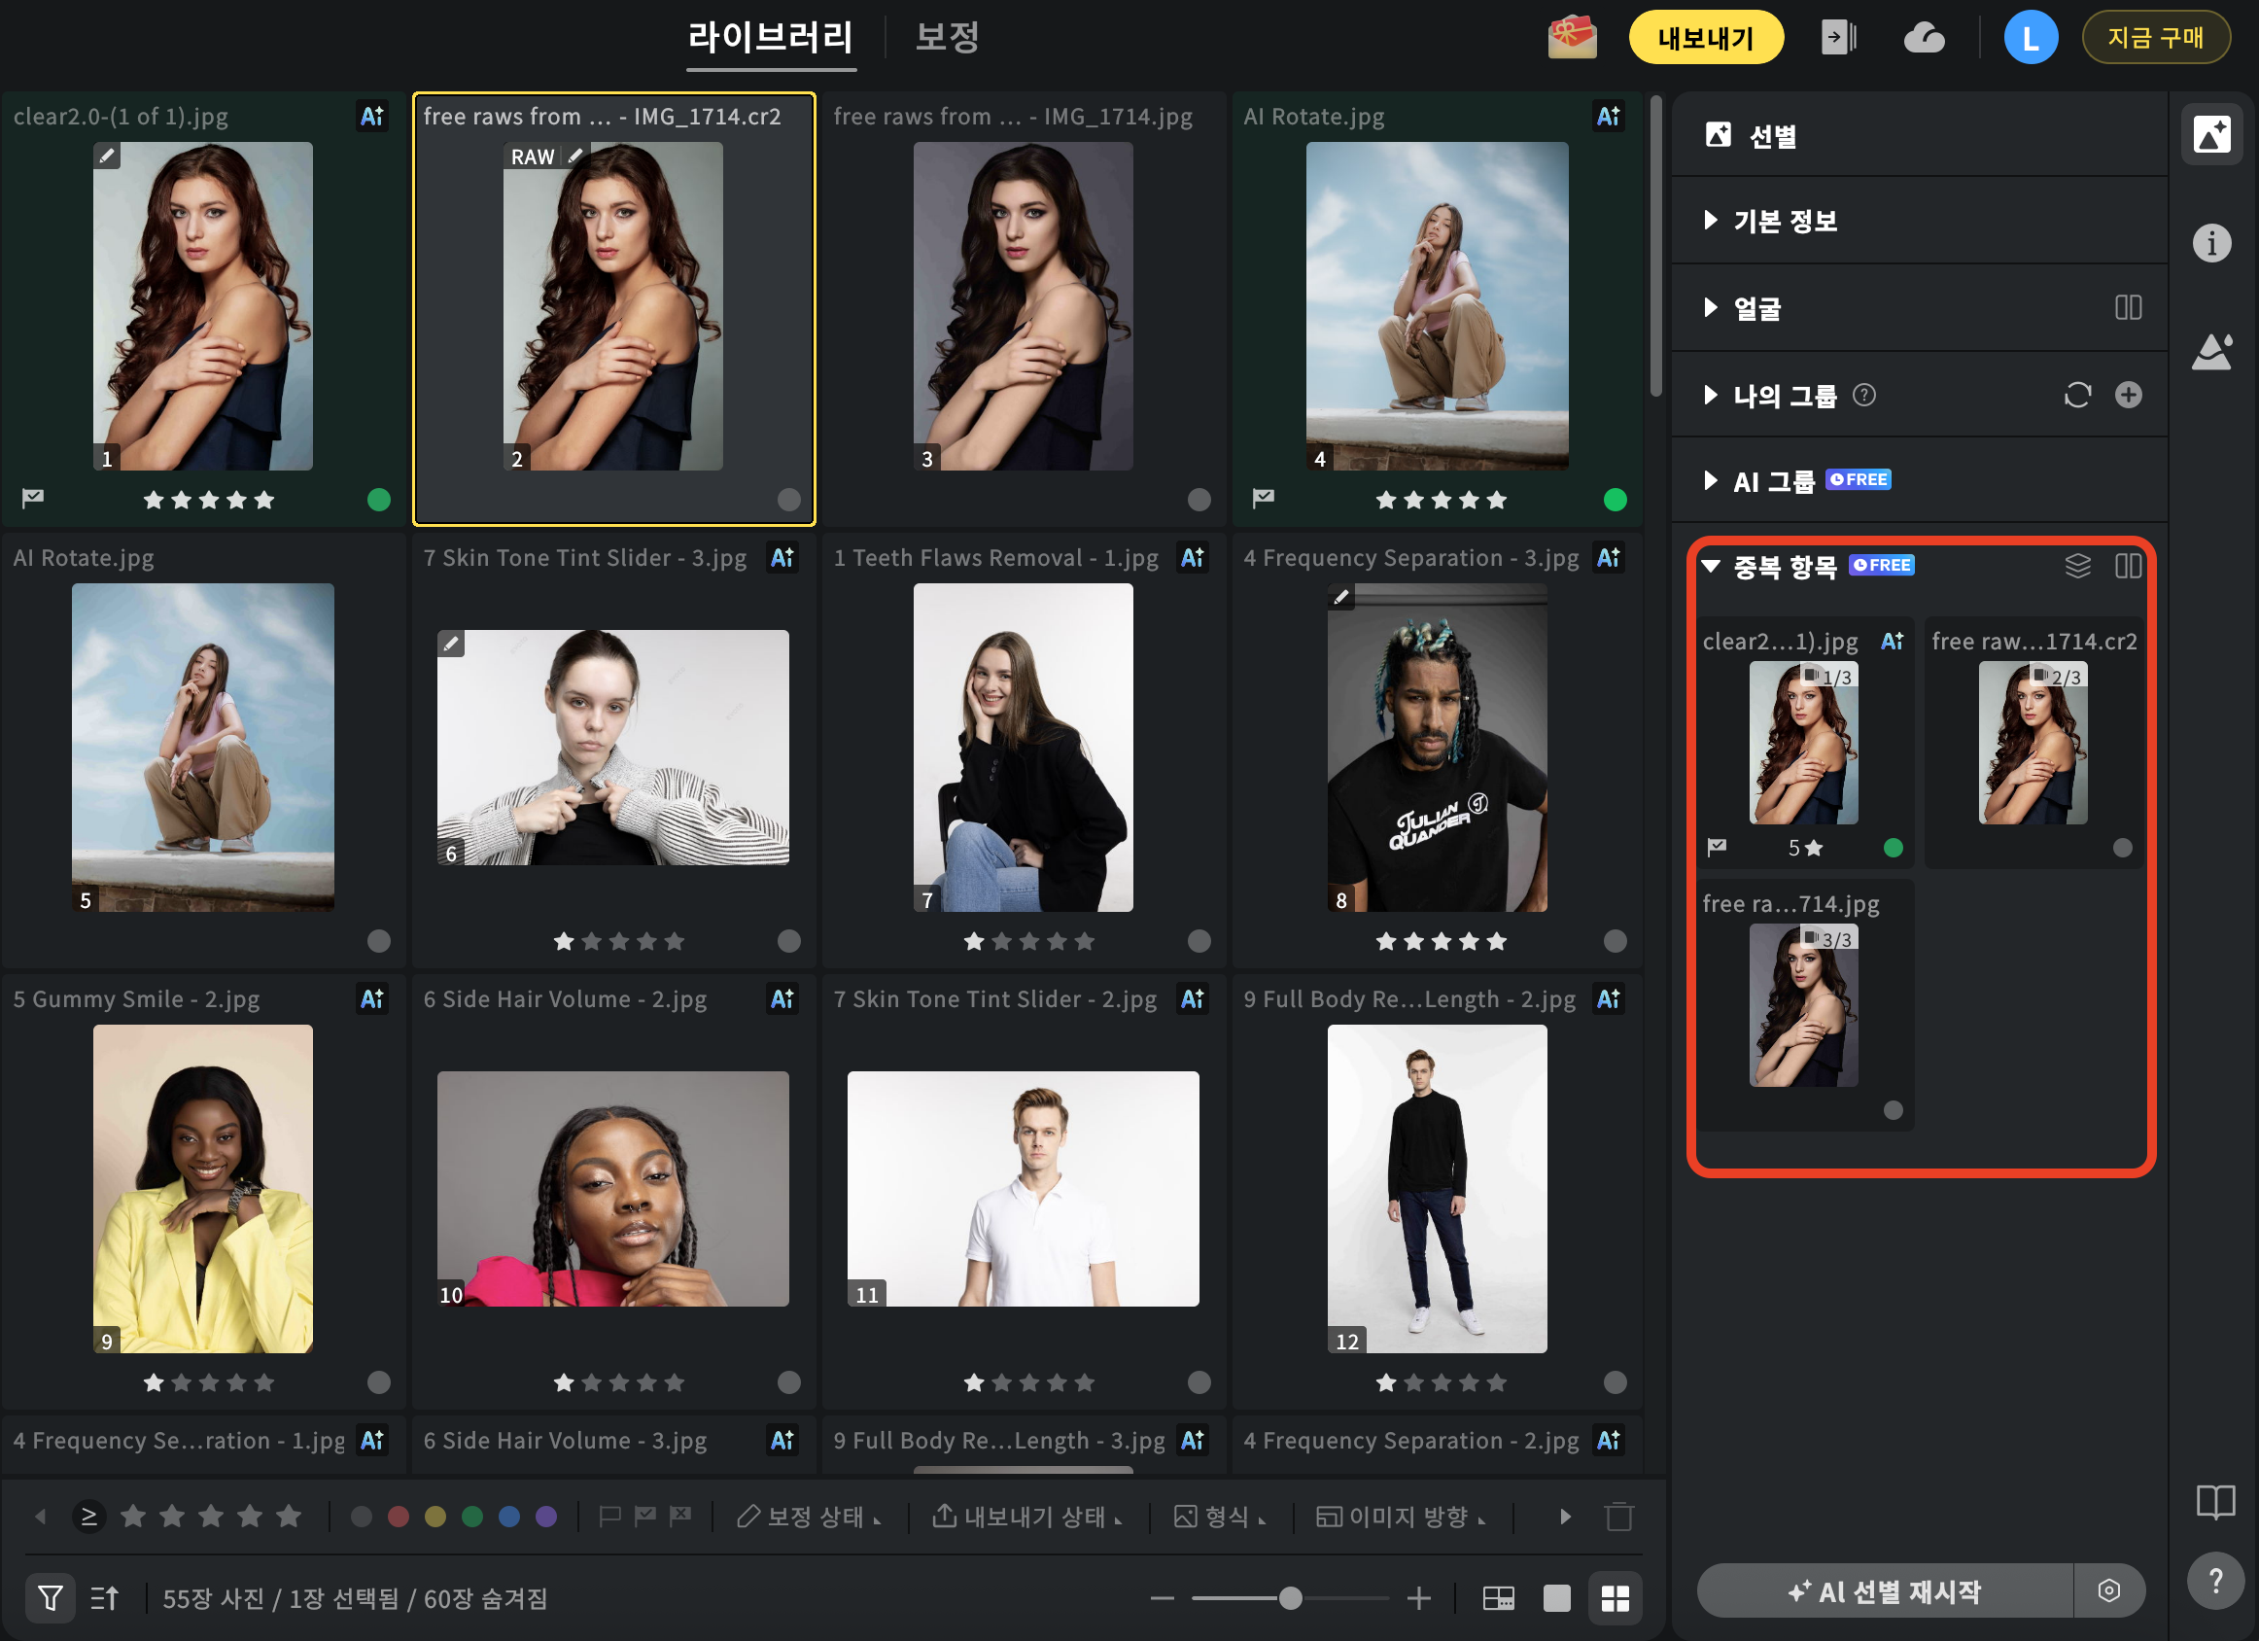2259x1641 pixels.
Task: Collapse the 중복 항목 section
Action: (1711, 566)
